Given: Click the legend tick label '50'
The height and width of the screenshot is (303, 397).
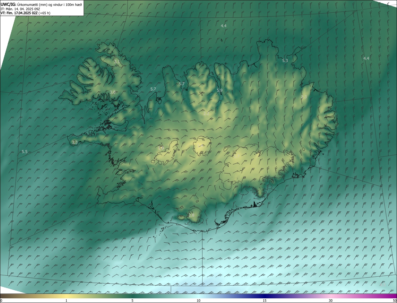Looking at the screenshot, I should [x=395, y=301].
